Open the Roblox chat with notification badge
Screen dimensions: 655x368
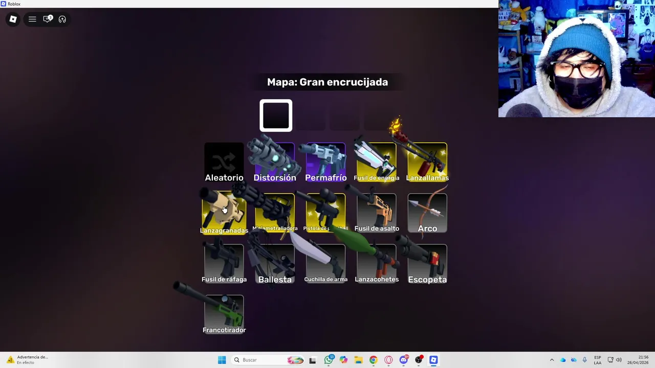pos(48,19)
